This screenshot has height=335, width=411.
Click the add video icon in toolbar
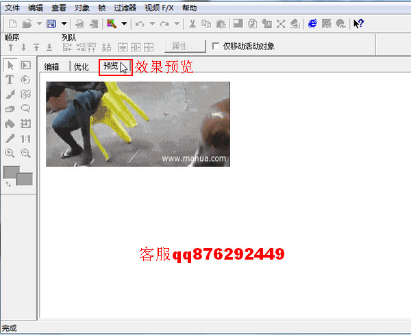pyautogui.click(x=94, y=24)
